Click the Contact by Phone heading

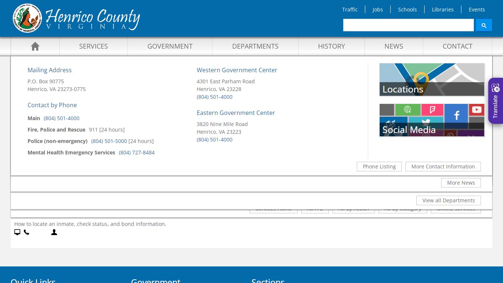(52, 105)
